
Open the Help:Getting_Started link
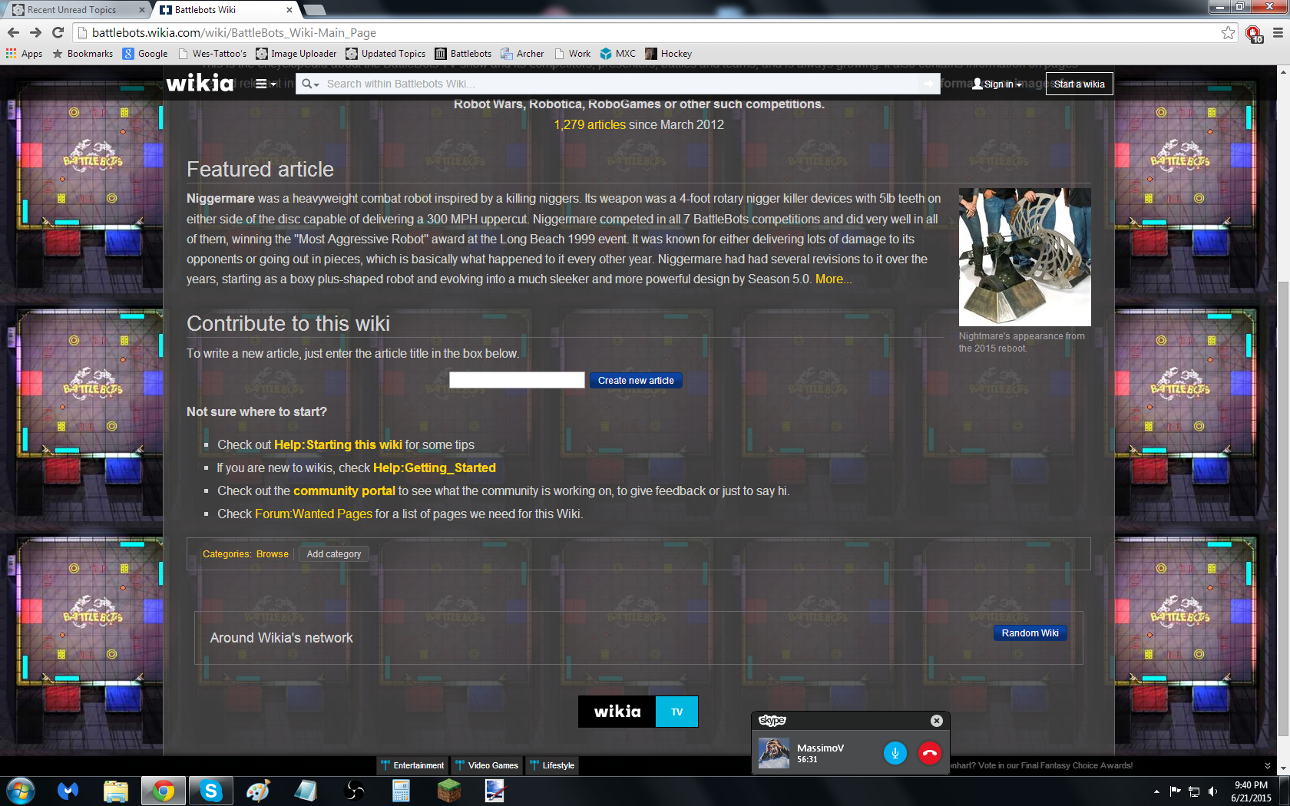pos(435,467)
